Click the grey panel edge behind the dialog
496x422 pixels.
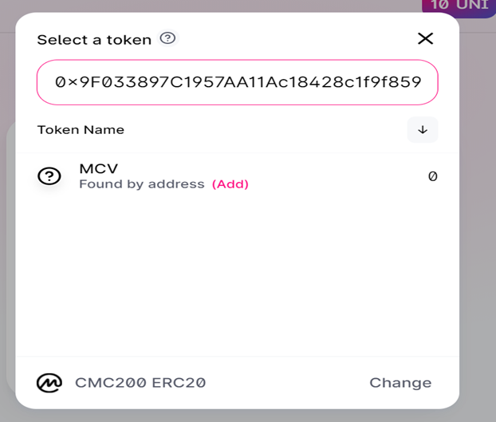(10, 253)
